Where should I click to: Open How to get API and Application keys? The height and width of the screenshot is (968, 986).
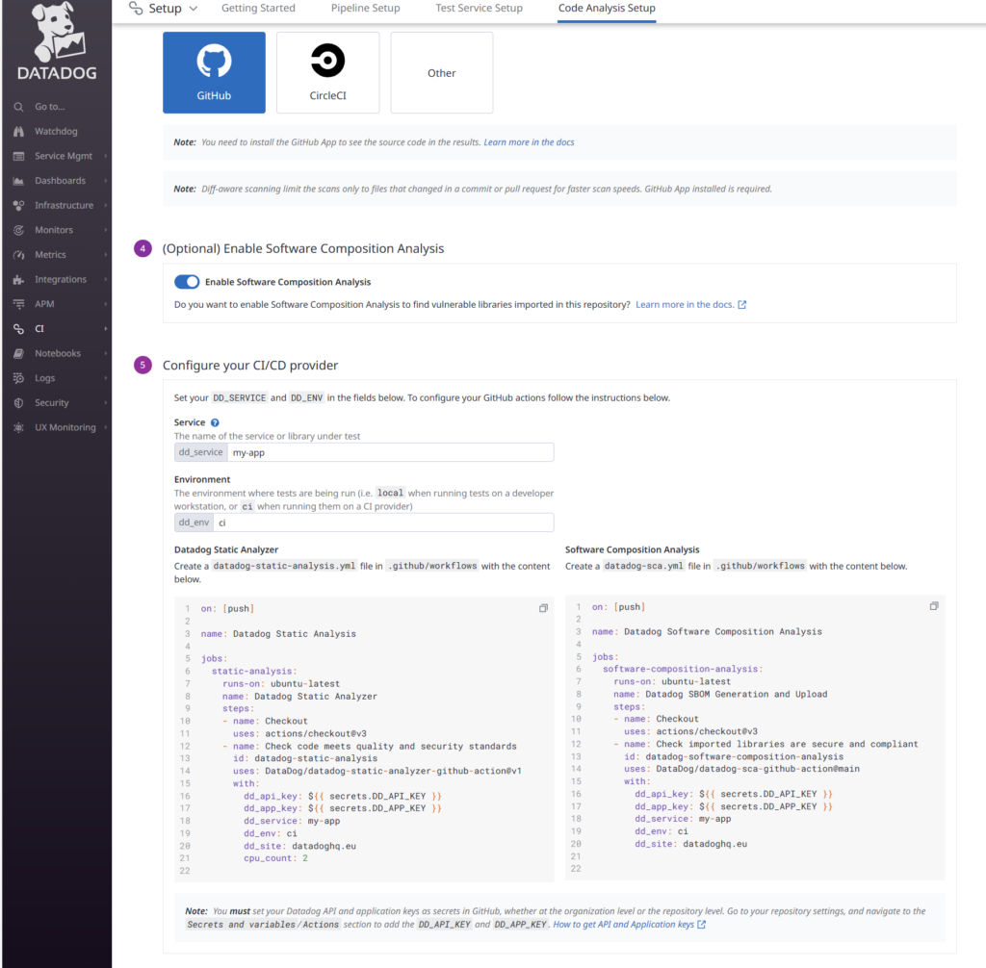[630, 925]
